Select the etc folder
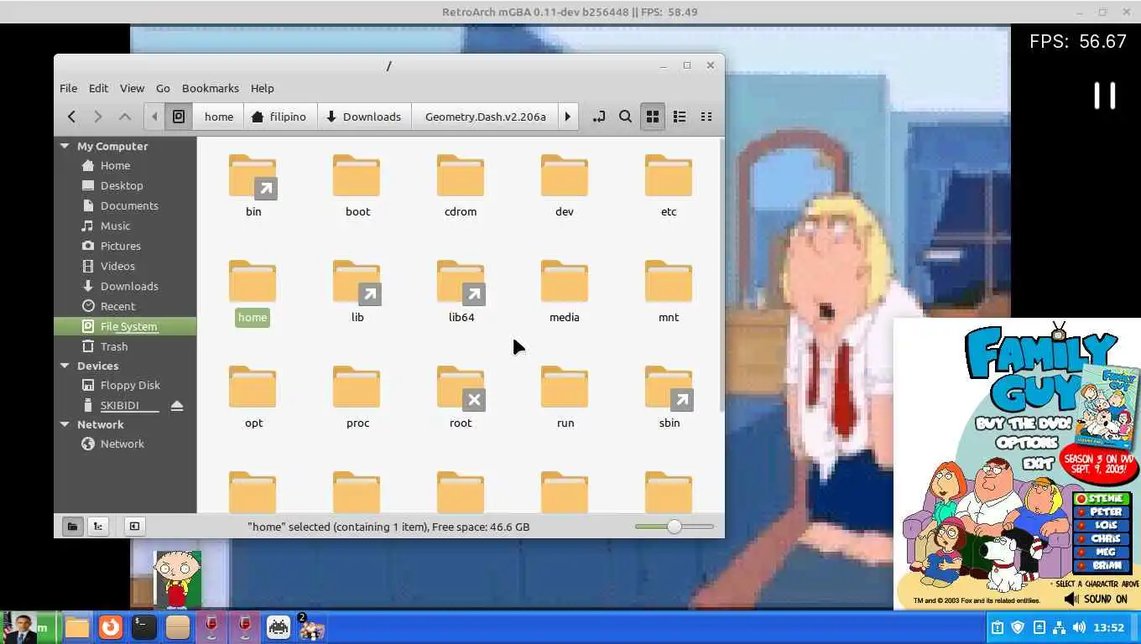Viewport: 1141px width, 644px height. point(669,186)
